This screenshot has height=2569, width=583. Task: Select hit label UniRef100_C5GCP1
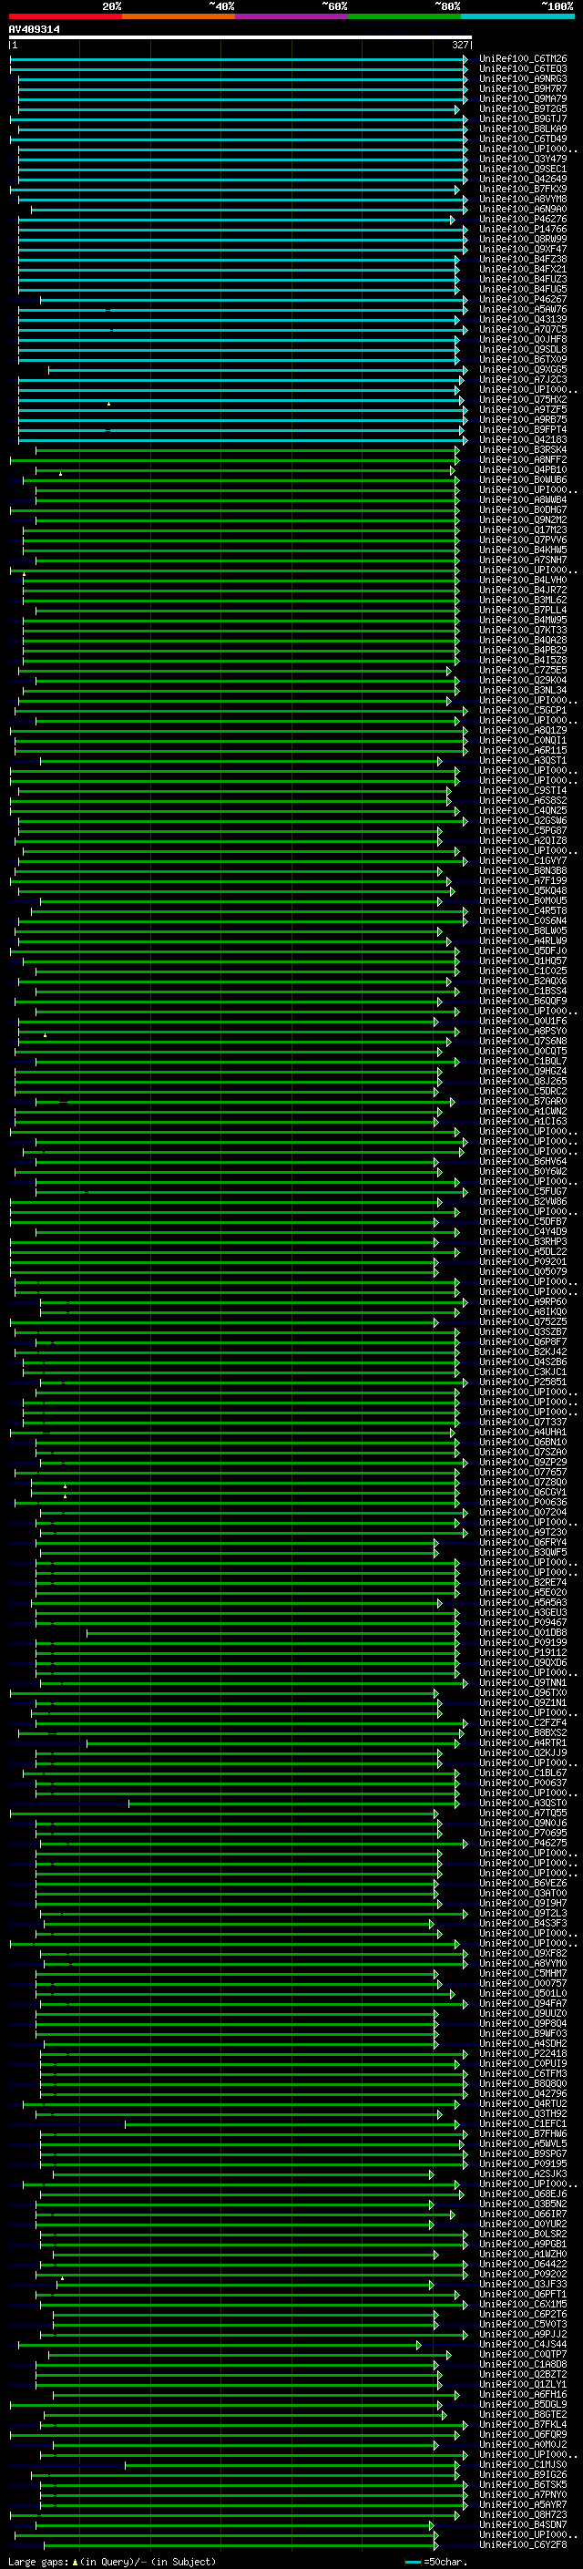(523, 710)
